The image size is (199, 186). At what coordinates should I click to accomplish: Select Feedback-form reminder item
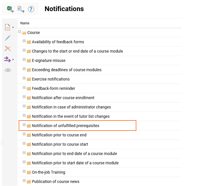tap(53, 89)
